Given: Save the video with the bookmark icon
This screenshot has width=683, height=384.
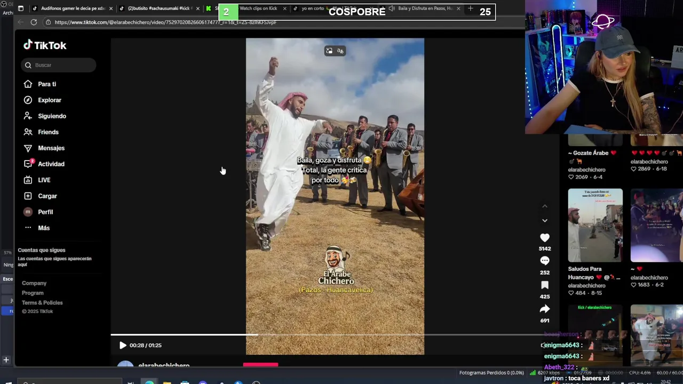Looking at the screenshot, I should point(544,285).
